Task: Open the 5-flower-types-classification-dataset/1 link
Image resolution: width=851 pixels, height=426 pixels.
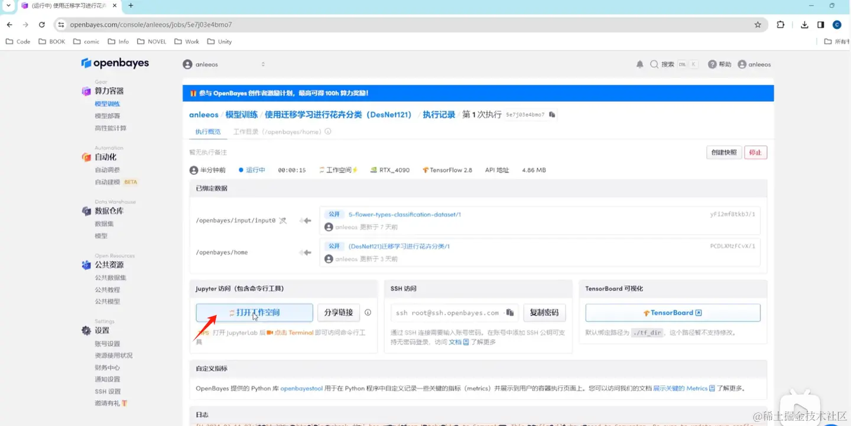Action: click(405, 214)
